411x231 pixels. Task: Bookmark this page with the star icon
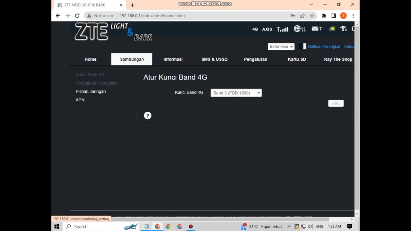tap(312, 15)
